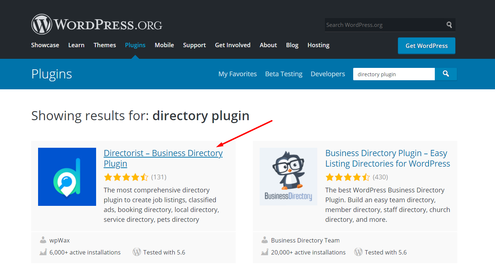Open the Learn menu item

(76, 45)
